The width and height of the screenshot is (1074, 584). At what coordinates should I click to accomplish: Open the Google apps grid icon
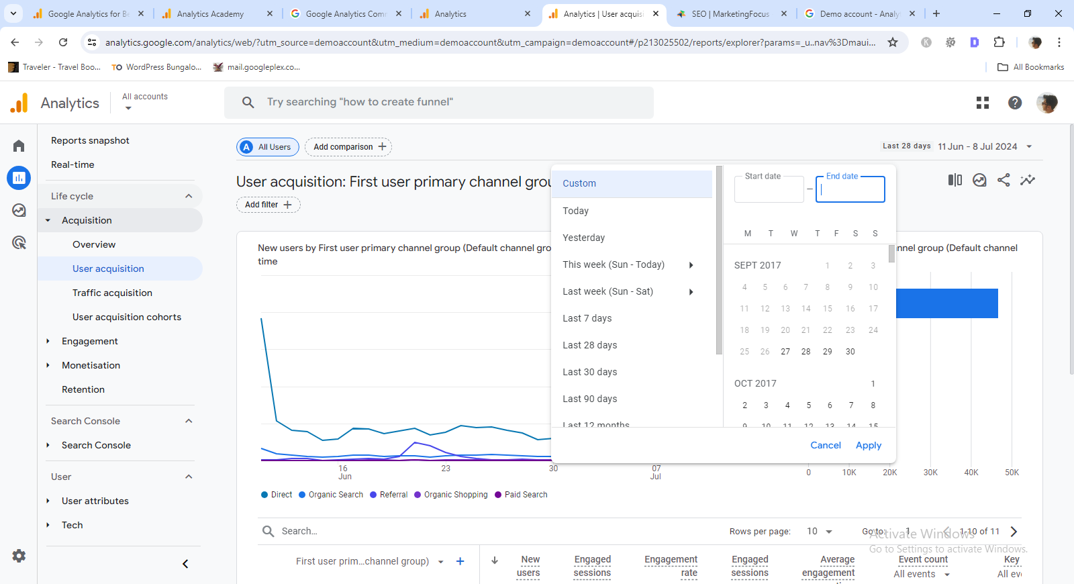tap(983, 103)
